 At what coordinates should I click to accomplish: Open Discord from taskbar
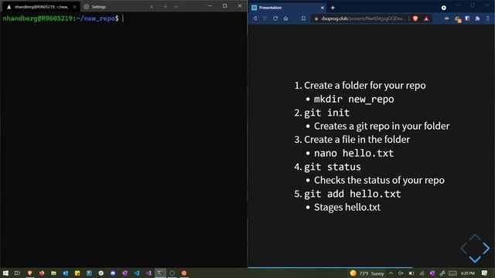pyautogui.click(x=113, y=273)
